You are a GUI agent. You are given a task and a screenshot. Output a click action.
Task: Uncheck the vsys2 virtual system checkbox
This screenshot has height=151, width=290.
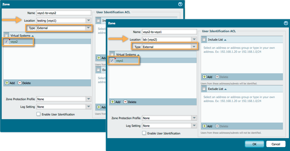coord(7,42)
